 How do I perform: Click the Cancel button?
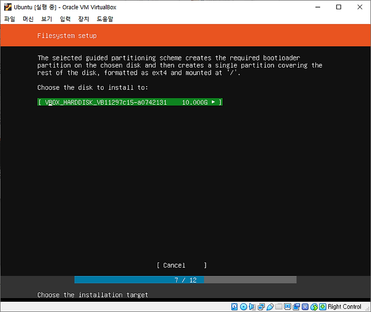point(182,266)
